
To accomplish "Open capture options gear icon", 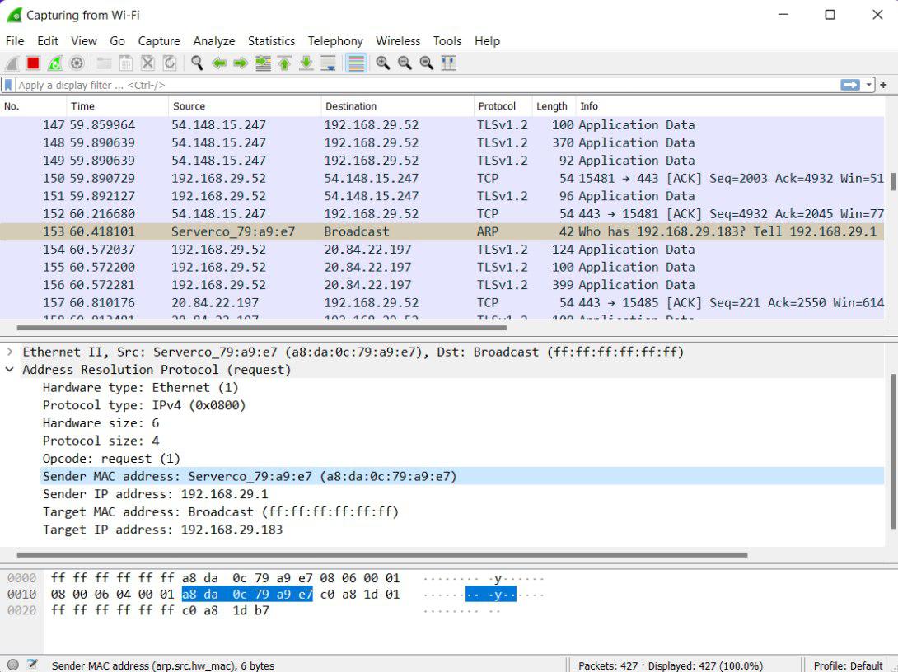I will click(77, 63).
